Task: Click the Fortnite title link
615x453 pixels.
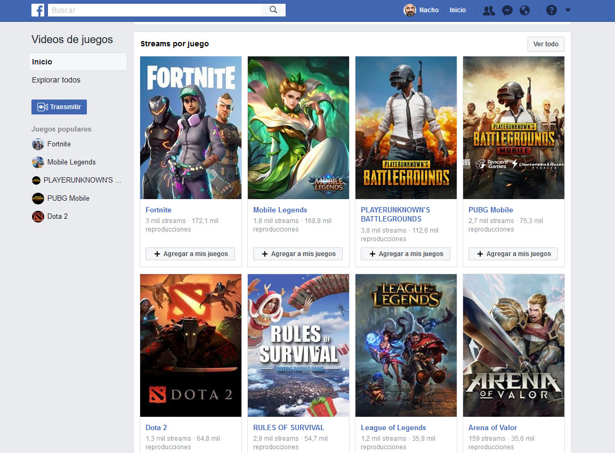Action: (158, 210)
